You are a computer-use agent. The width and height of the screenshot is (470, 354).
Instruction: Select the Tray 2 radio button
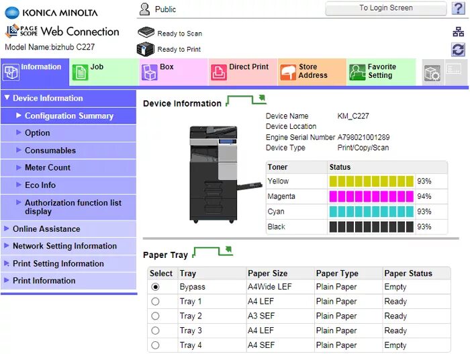tap(155, 316)
